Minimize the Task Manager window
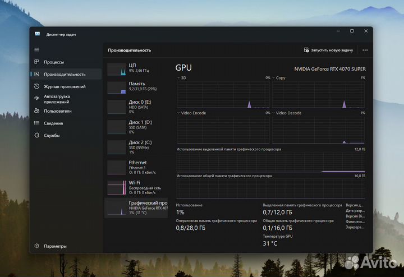The width and height of the screenshot is (404, 277). tap(338, 31)
